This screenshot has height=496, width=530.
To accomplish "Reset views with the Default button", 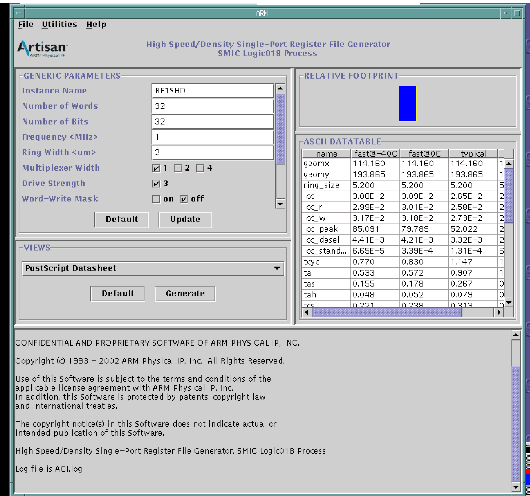I will click(x=118, y=293).
